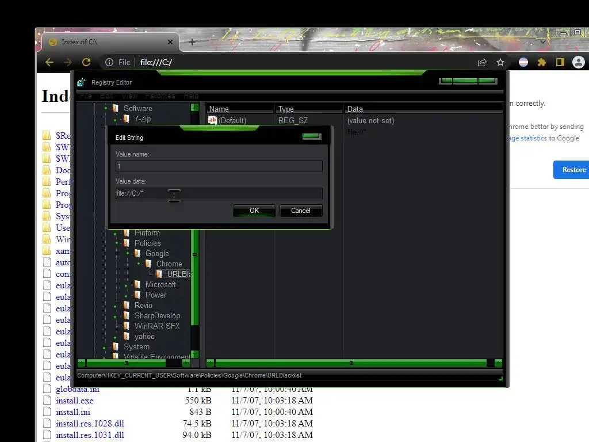Click the file:///C:/ address bar
Screen dimensions: 589x442
304,62
